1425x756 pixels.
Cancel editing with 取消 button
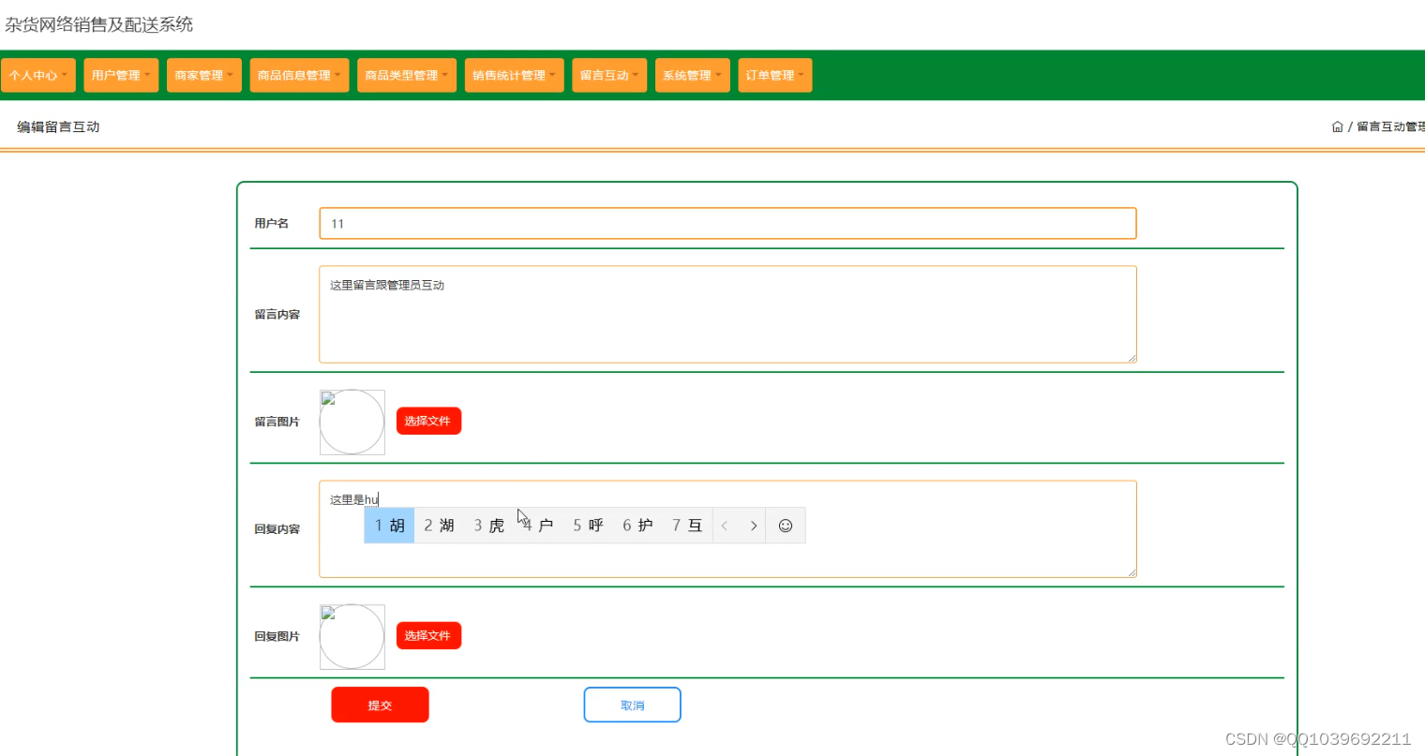pos(632,705)
